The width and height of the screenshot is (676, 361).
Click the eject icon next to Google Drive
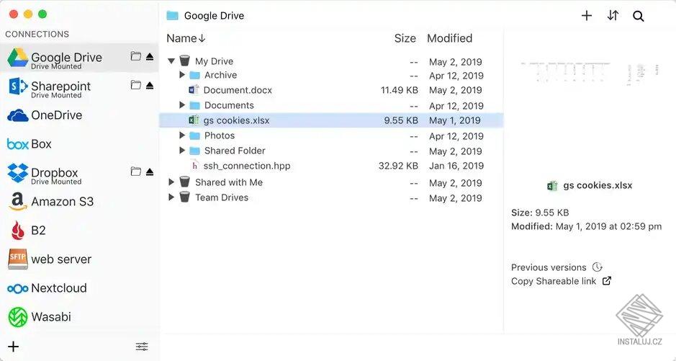click(150, 56)
